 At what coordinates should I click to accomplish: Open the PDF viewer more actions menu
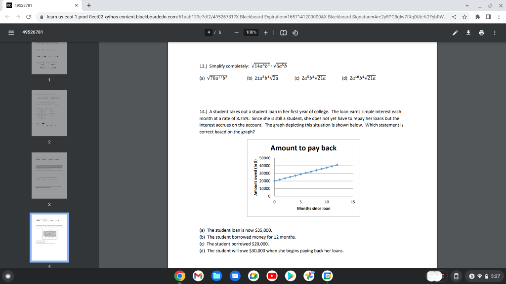(495, 33)
